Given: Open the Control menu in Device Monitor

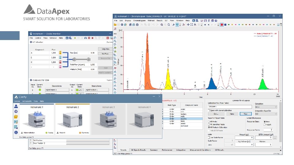Looking at the screenshot, I should click(x=38, y=38).
